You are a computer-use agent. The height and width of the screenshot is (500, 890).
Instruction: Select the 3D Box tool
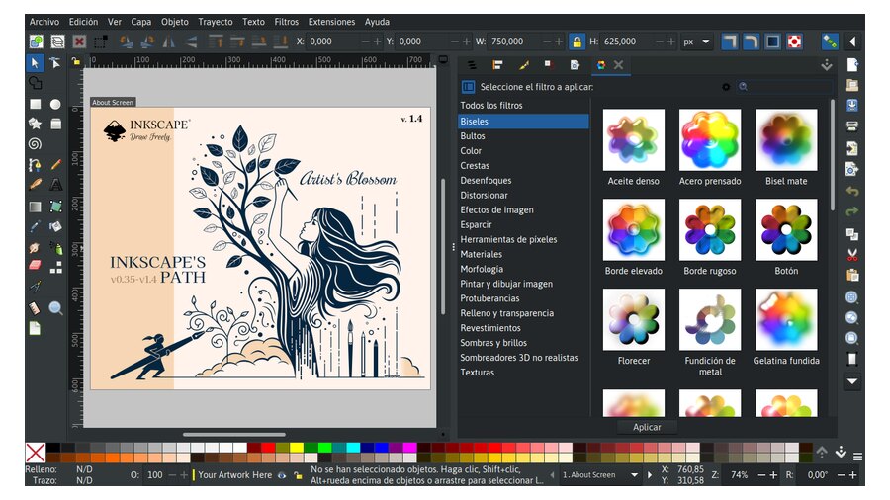tap(55, 124)
